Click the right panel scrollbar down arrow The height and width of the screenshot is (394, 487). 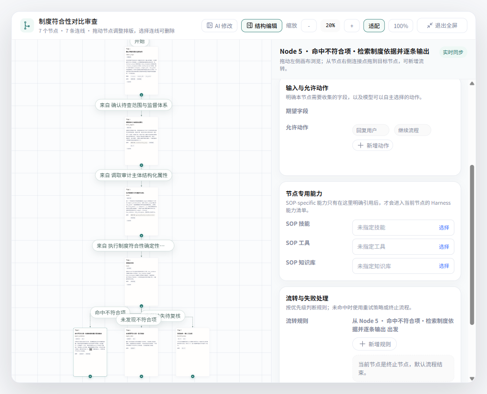click(472, 379)
